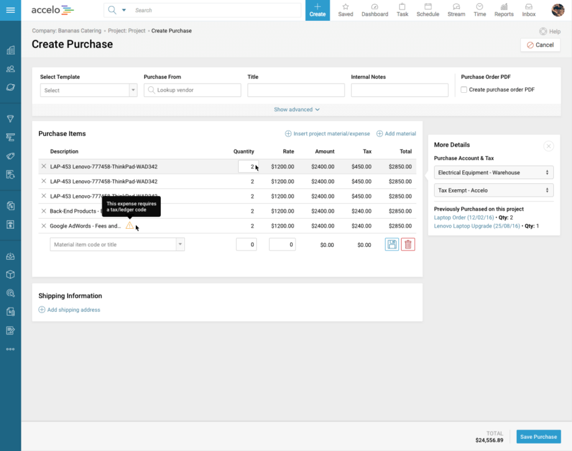The image size is (572, 451).
Task: Open the Select Template dropdown
Action: coord(88,90)
